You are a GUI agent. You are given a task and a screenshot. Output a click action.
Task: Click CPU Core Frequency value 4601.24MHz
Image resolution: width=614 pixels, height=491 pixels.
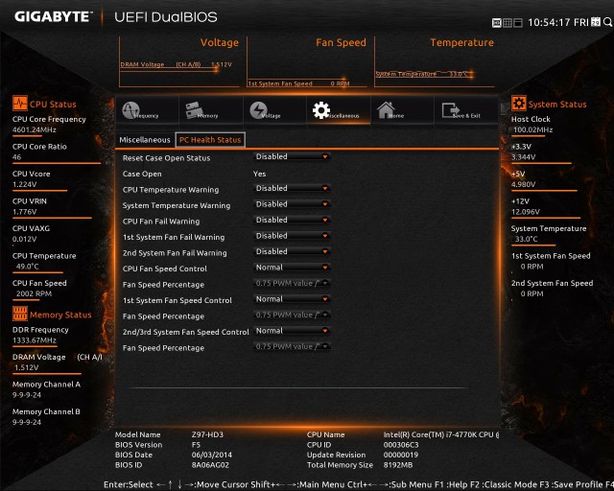(35, 129)
